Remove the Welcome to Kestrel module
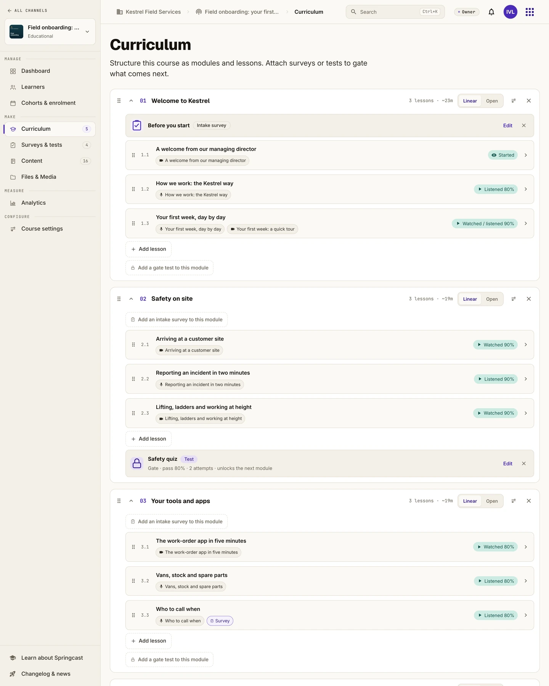Image resolution: width=549 pixels, height=686 pixels. pos(529,101)
